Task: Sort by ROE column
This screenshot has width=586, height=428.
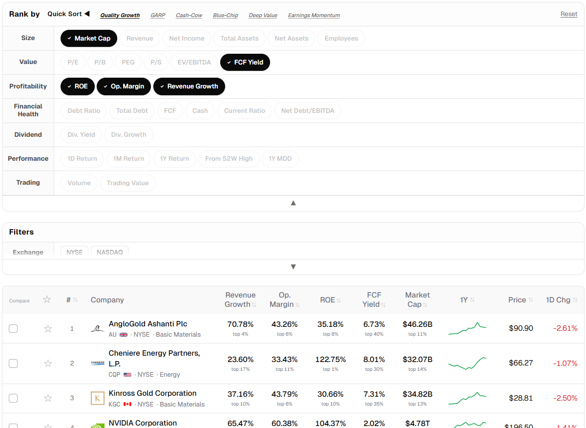Action: point(331,300)
